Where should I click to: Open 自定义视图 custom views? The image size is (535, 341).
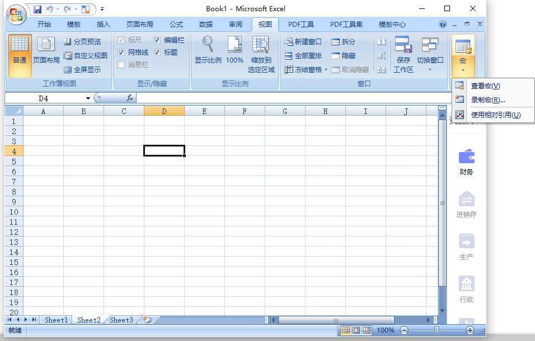click(x=86, y=55)
